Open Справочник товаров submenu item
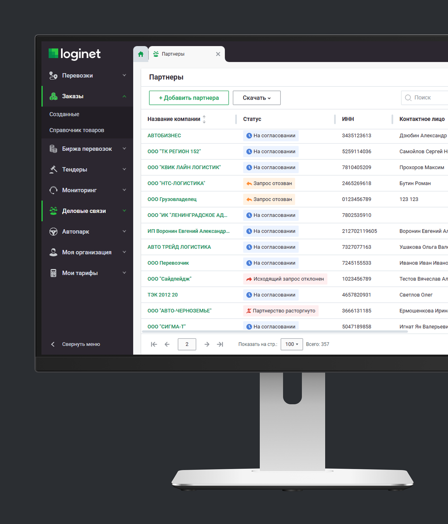This screenshot has width=448, height=524. pos(77,130)
